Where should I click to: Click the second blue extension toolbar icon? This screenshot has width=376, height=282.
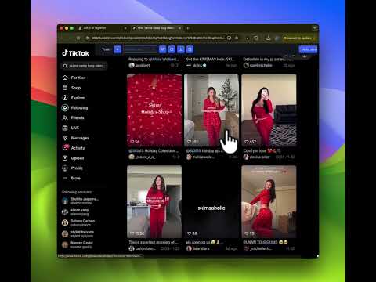[162, 49]
